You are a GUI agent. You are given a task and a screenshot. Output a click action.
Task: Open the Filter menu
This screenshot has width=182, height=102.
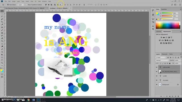click(x=32, y=1)
